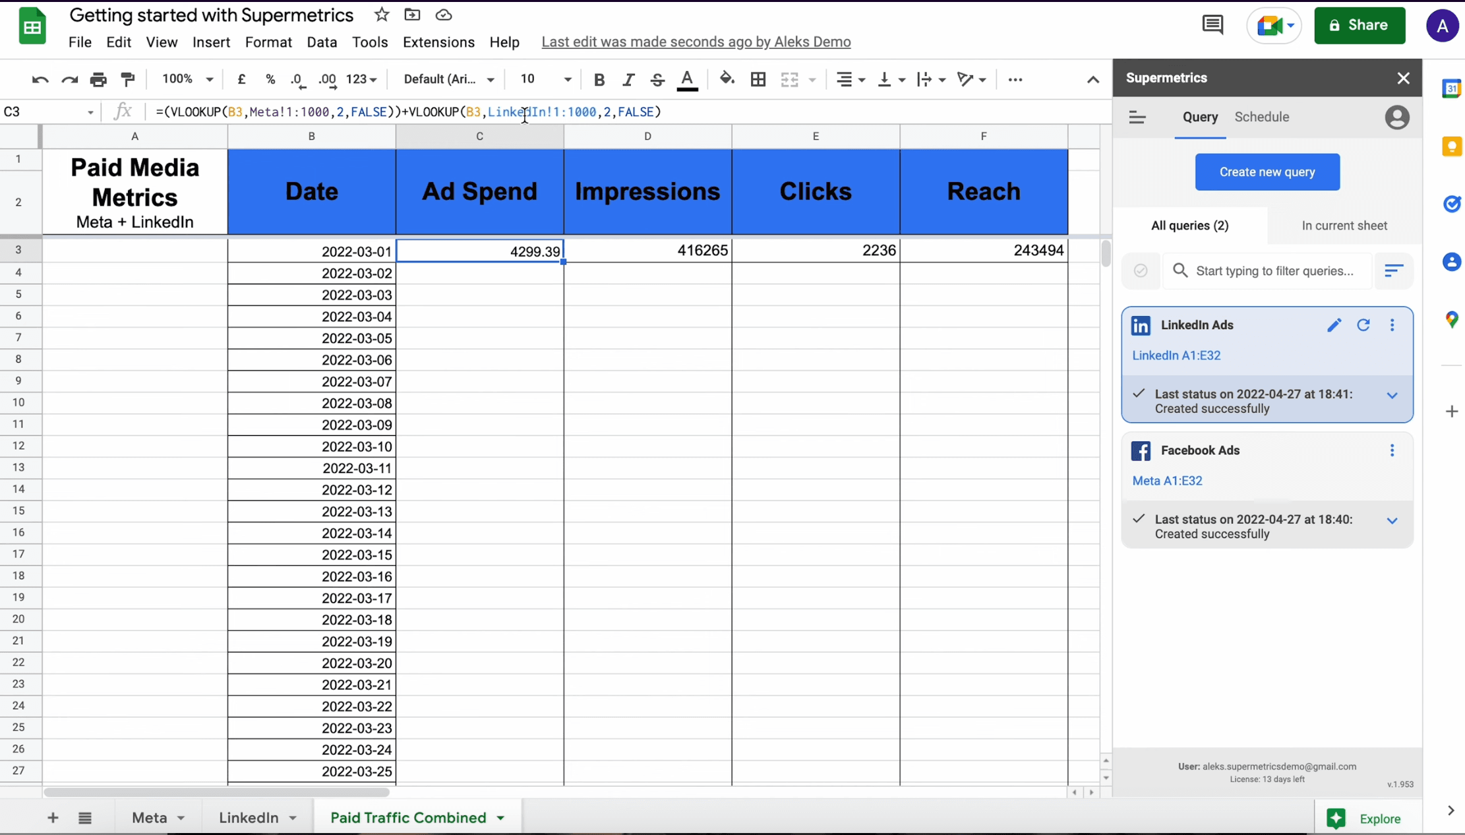Screen dimensions: 1465x835
Task: Check cloud save status icon
Action: [x=444, y=15]
